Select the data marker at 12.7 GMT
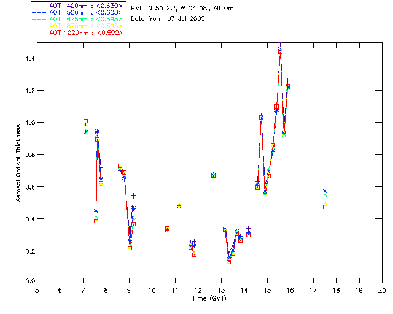 (x=213, y=175)
